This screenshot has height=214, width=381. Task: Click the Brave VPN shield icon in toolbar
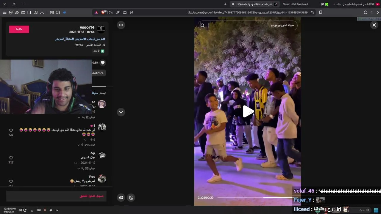pyautogui.click(x=11, y=12)
